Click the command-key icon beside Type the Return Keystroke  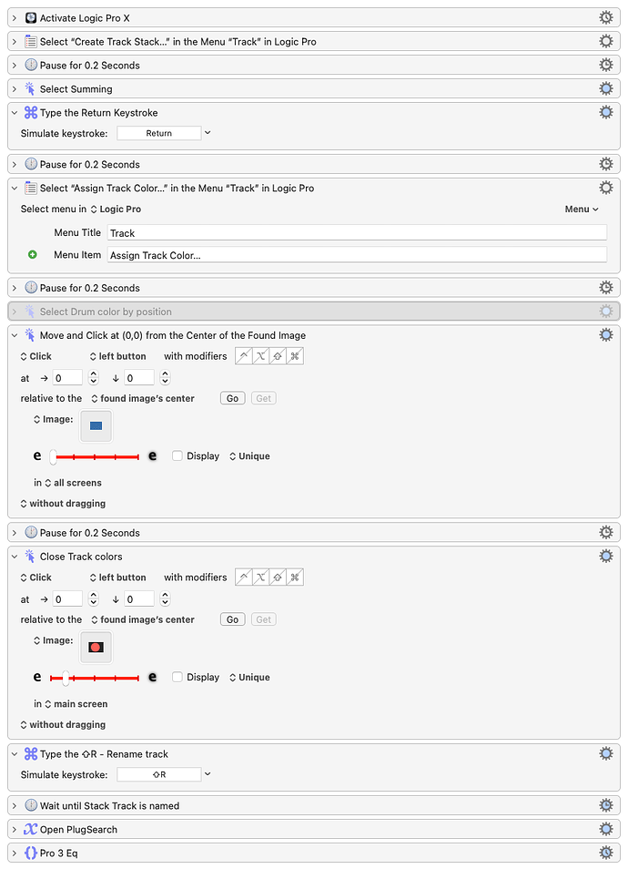point(31,113)
